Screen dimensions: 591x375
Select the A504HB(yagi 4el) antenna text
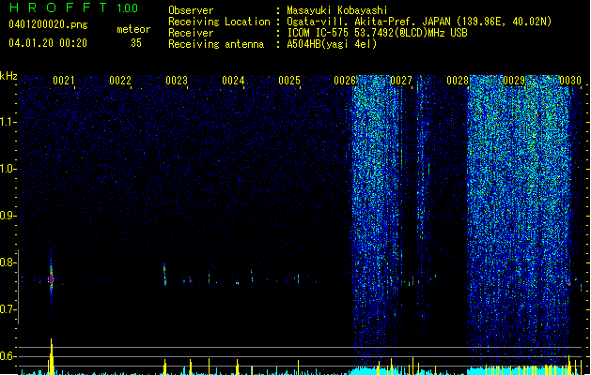click(x=332, y=44)
